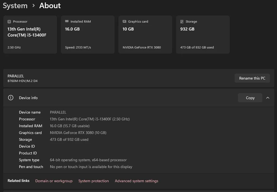Collapse the Device info section with its chevron
This screenshot has width=277, height=192.
click(x=268, y=98)
